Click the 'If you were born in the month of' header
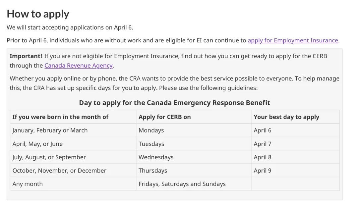The height and width of the screenshot is (207, 358). (73, 117)
